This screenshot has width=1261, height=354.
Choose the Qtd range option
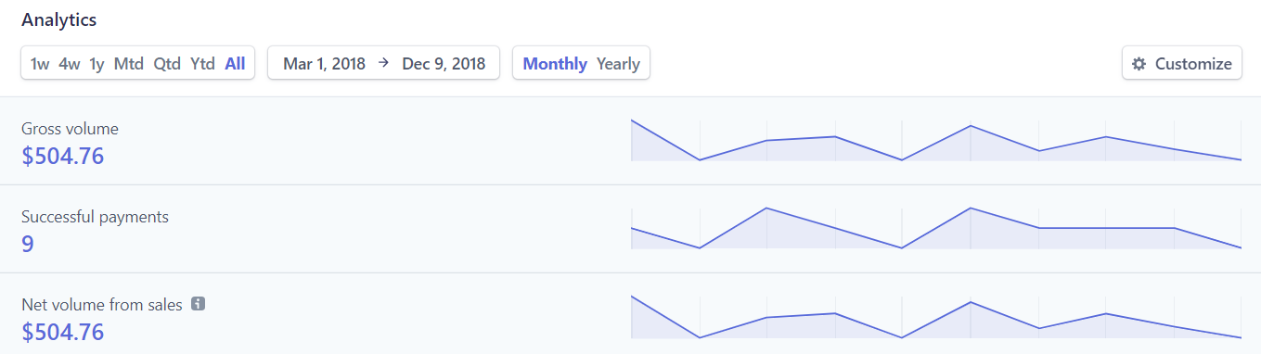click(167, 64)
